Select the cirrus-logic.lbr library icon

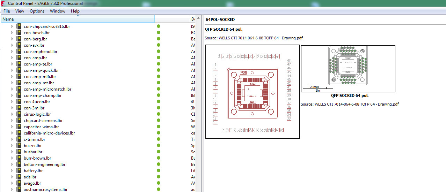click(19, 114)
